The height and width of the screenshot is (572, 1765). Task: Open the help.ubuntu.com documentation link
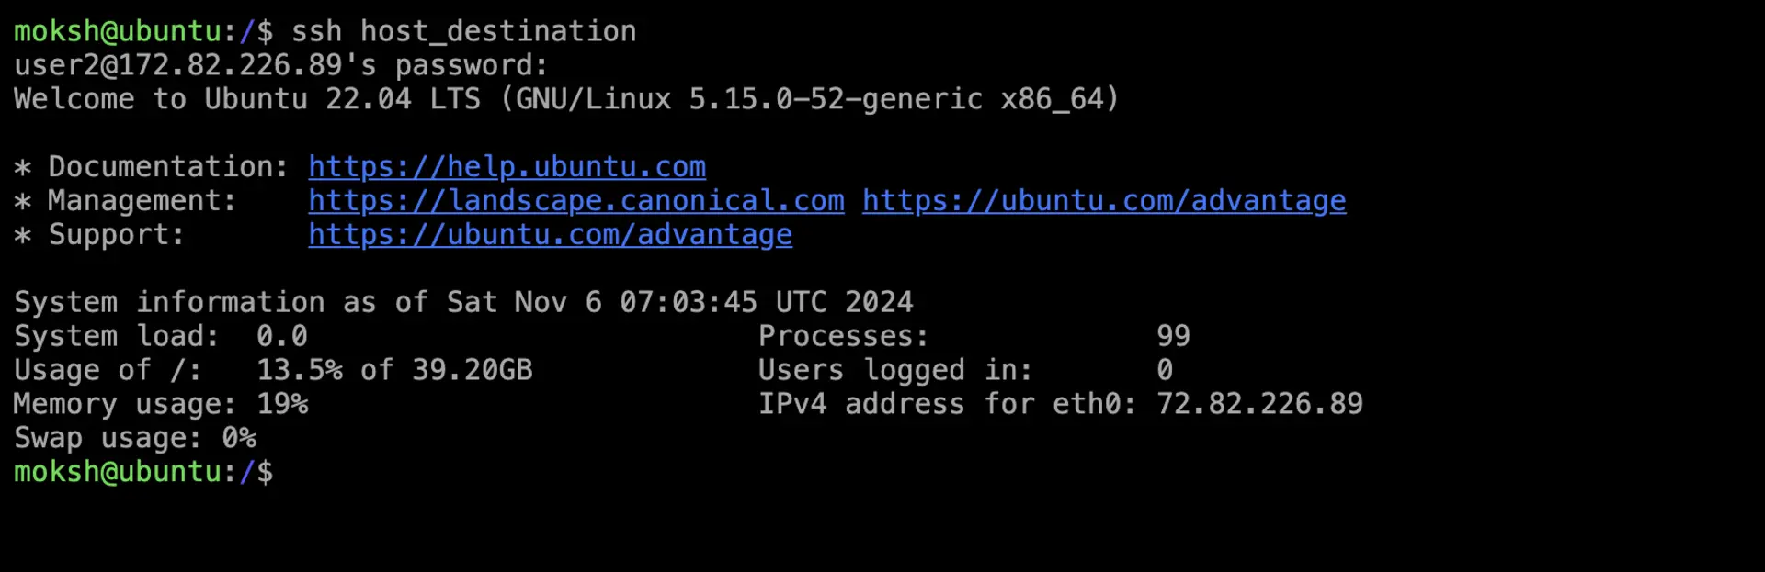click(x=507, y=167)
